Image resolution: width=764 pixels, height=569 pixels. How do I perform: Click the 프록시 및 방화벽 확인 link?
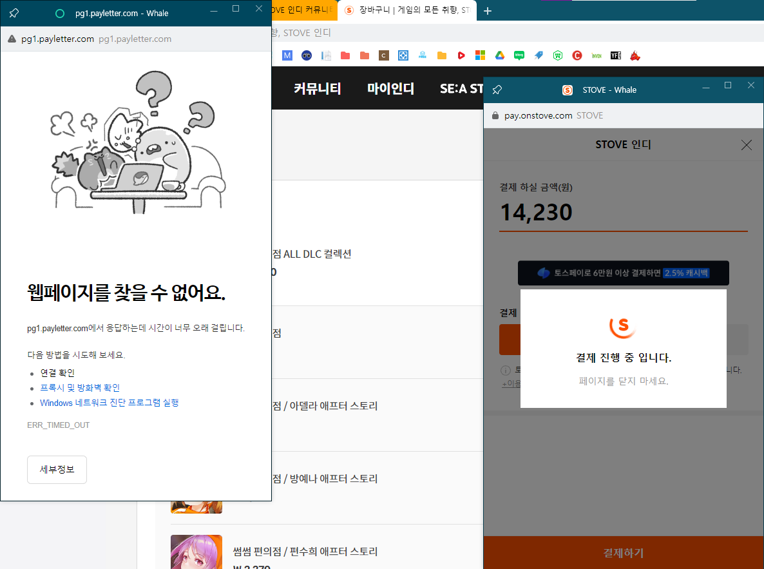[80, 388]
